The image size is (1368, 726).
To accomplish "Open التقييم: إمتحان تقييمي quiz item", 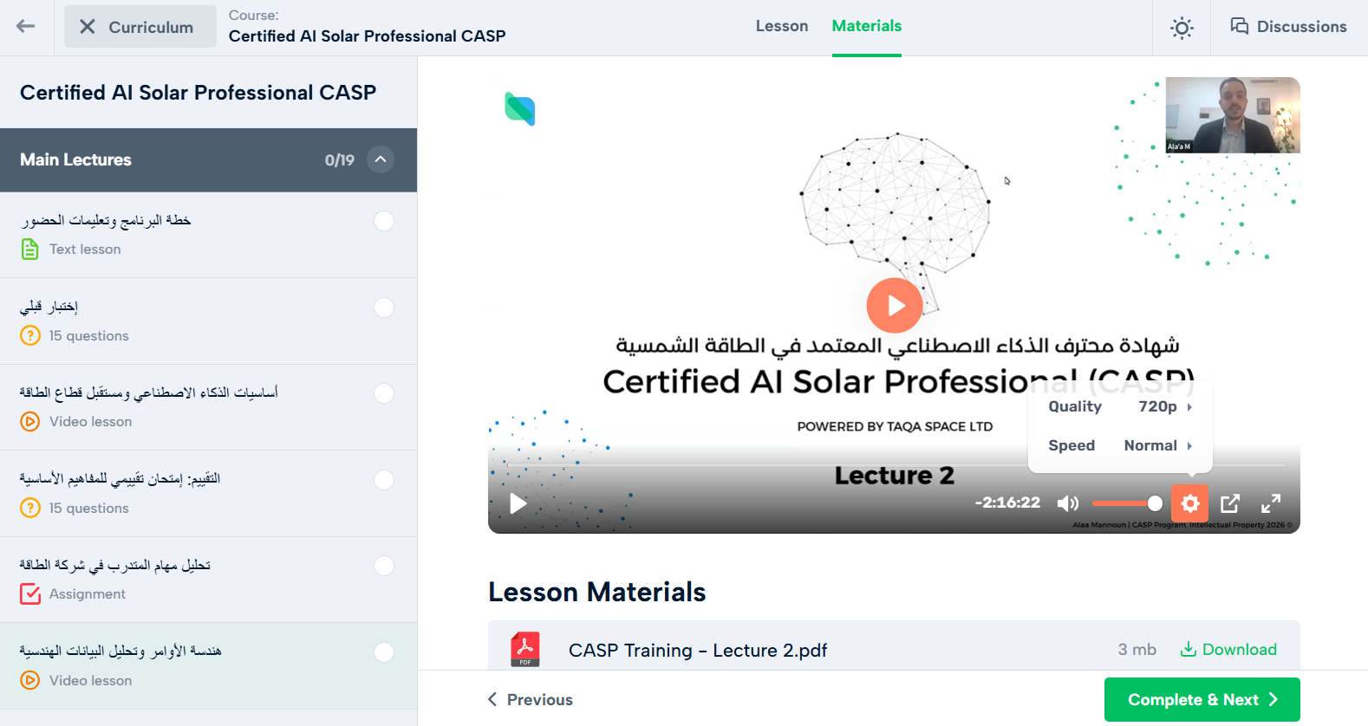I will (x=208, y=494).
